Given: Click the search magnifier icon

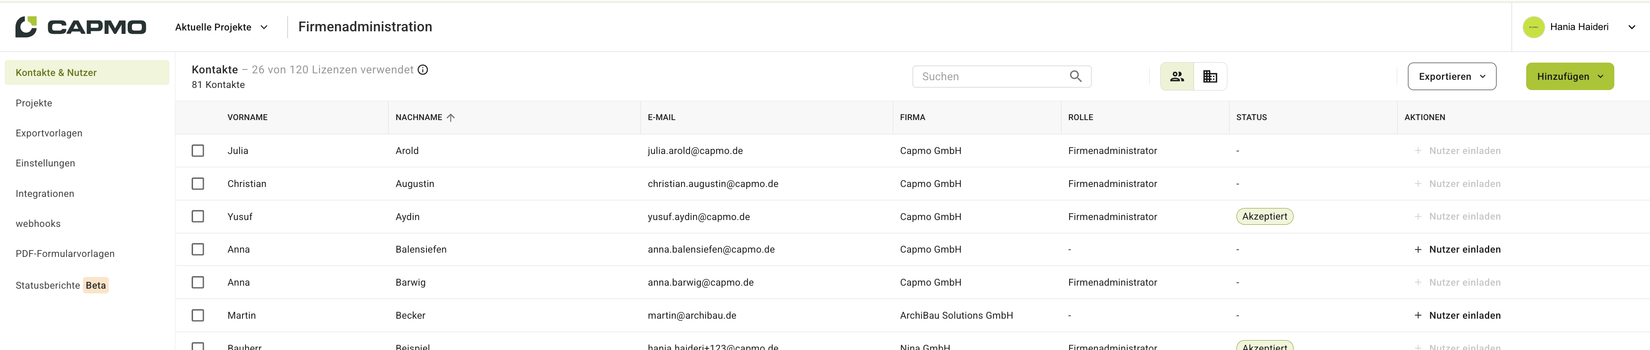Looking at the screenshot, I should (1076, 76).
